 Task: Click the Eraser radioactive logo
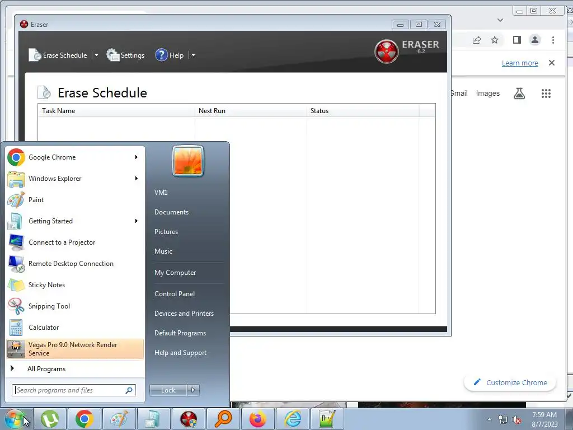(386, 51)
